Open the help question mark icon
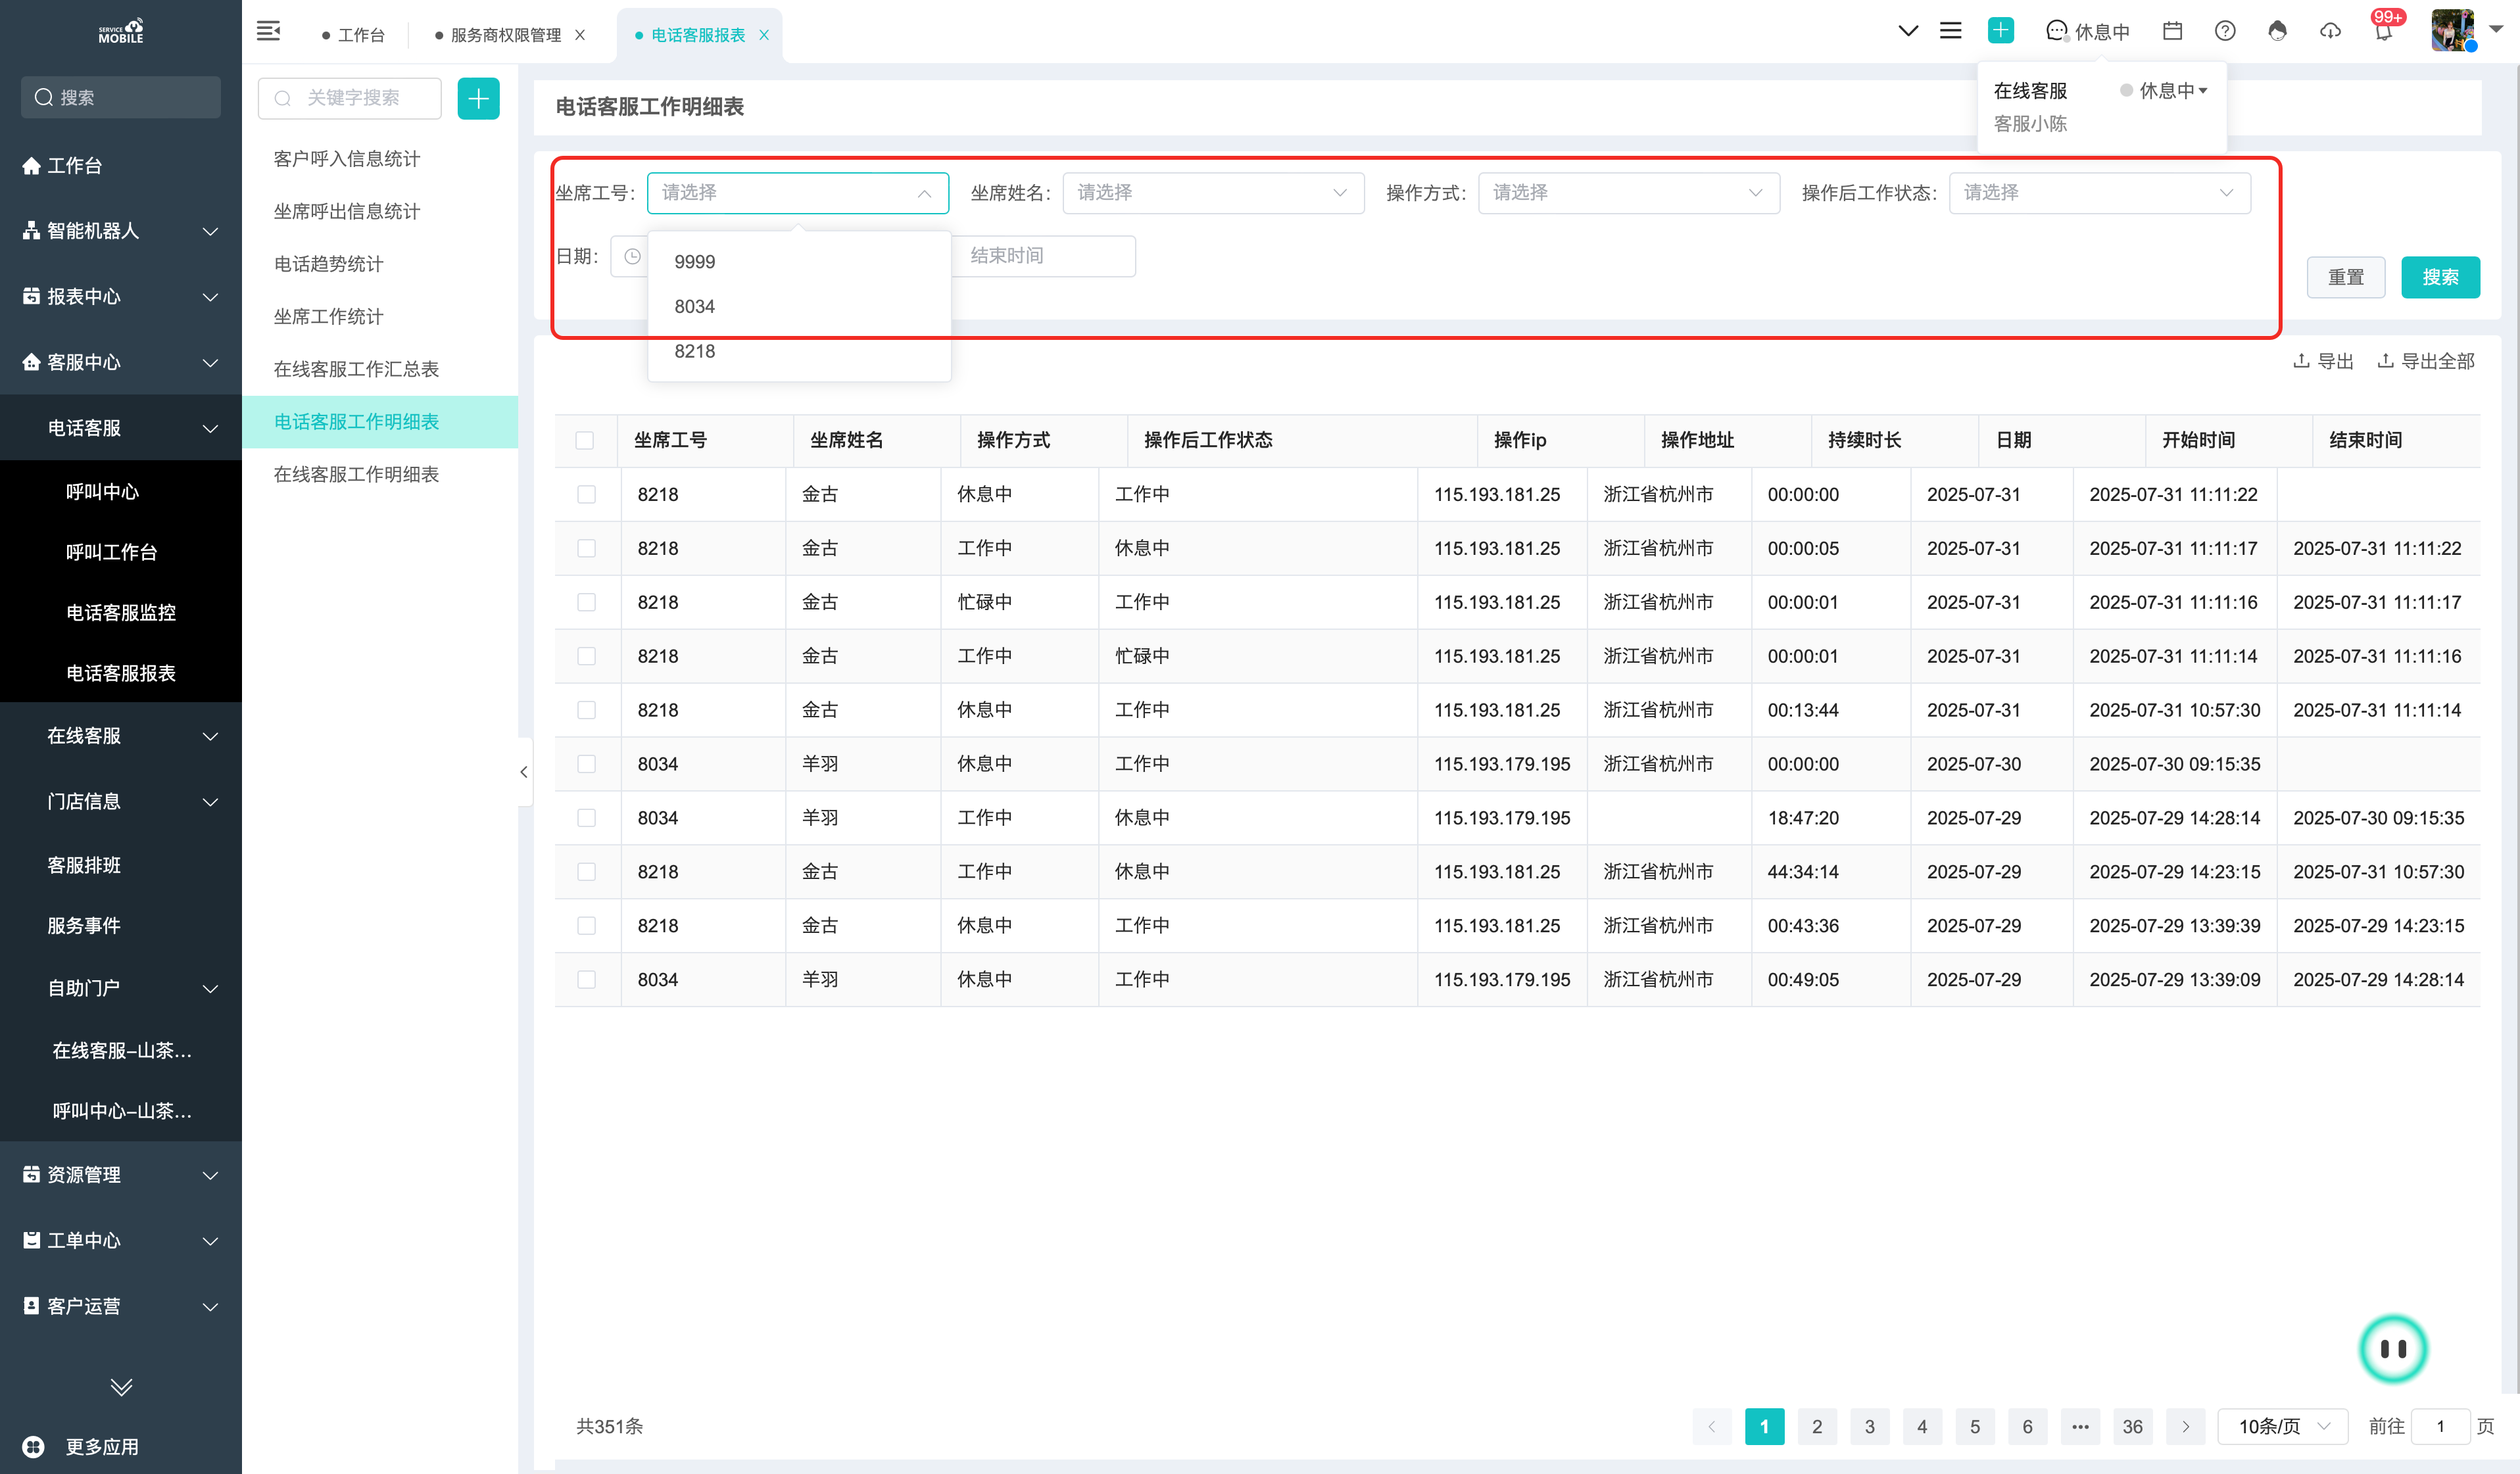The image size is (2520, 1474). coord(2224,31)
